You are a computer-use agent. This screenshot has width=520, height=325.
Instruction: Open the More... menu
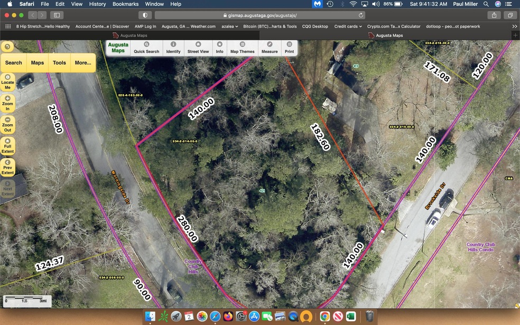pos(83,63)
